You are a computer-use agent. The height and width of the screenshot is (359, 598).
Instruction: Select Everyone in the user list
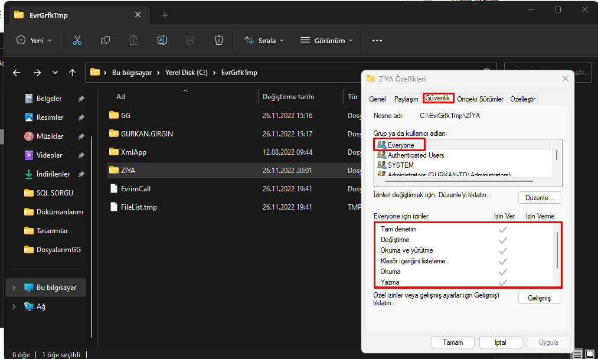click(400, 145)
